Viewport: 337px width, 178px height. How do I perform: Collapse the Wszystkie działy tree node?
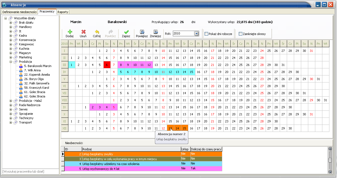[x=6, y=18]
